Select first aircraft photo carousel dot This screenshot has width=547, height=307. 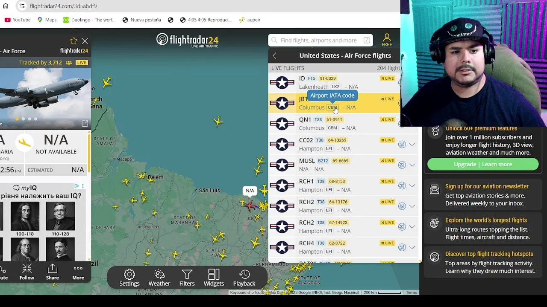point(18,119)
